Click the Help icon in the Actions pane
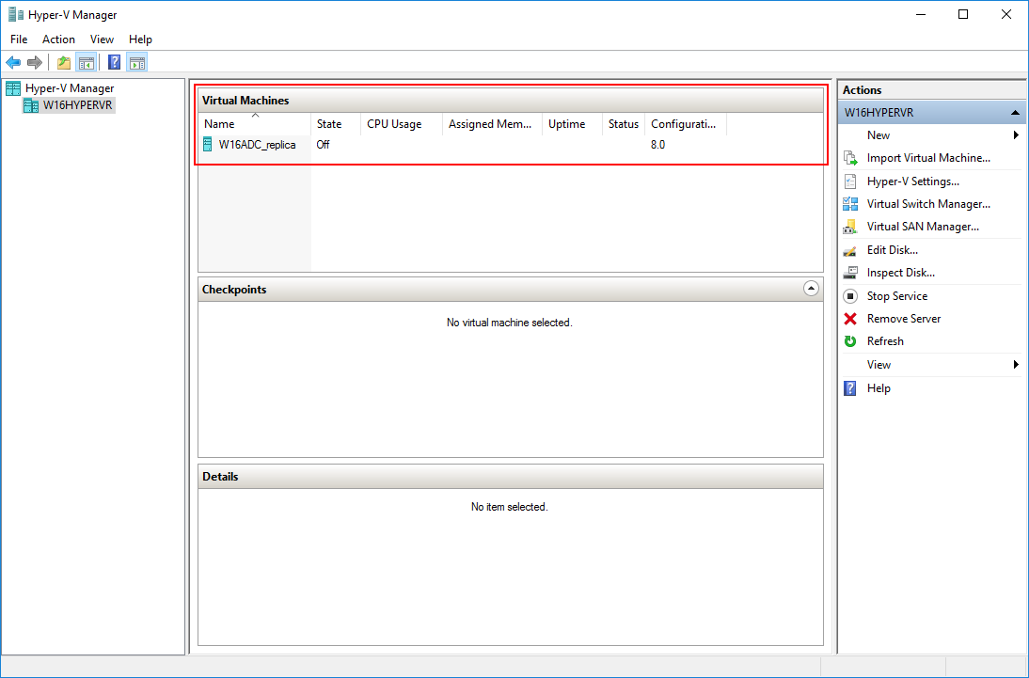This screenshot has height=678, width=1029. pos(850,388)
